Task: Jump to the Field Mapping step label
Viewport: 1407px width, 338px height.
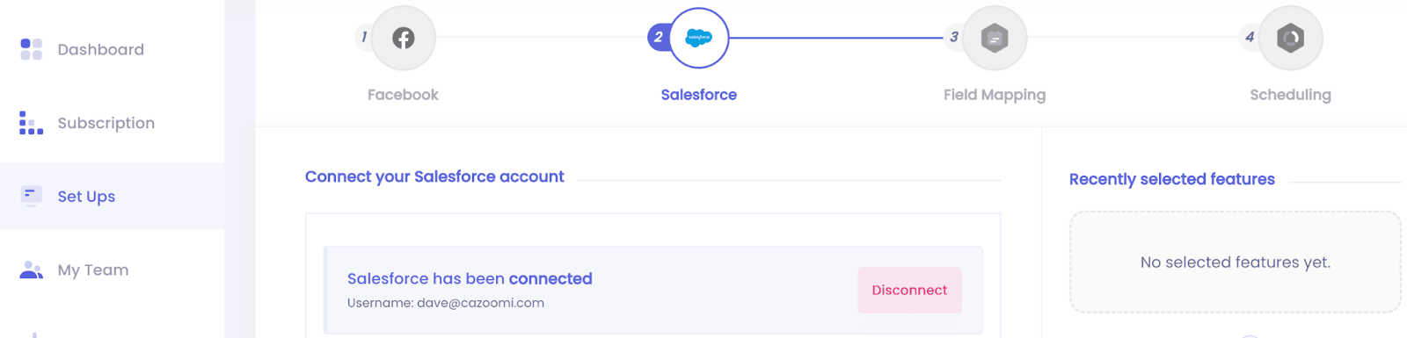Action: (x=995, y=95)
